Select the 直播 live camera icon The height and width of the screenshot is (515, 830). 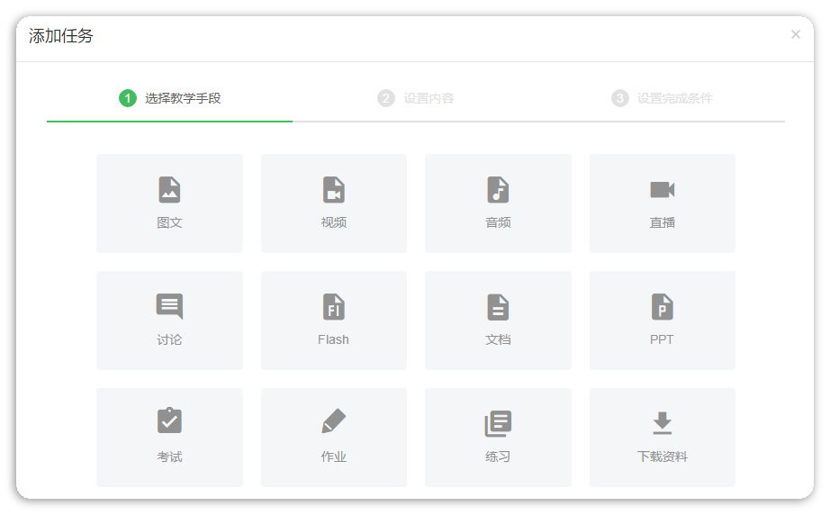663,190
